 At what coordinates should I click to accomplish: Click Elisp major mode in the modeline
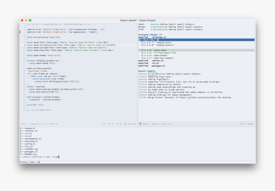coord(119,124)
